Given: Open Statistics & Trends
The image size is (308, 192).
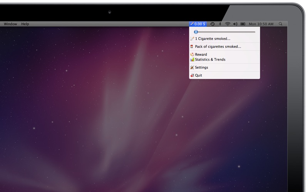Looking at the screenshot, I should [224, 60].
